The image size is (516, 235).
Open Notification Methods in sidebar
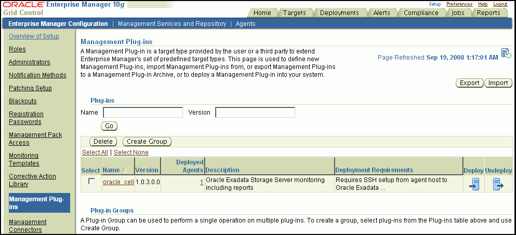pyautogui.click(x=37, y=75)
